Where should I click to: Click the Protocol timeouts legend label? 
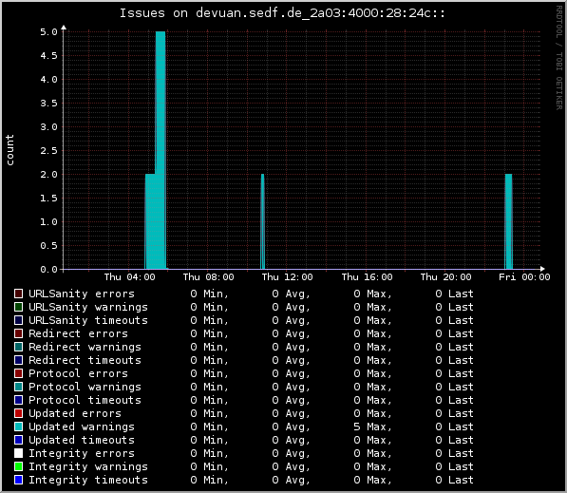tap(85, 400)
